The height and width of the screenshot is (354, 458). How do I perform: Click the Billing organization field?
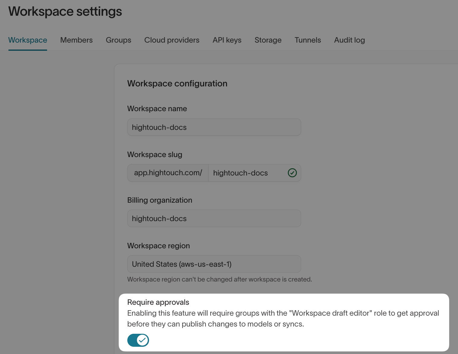click(x=214, y=218)
